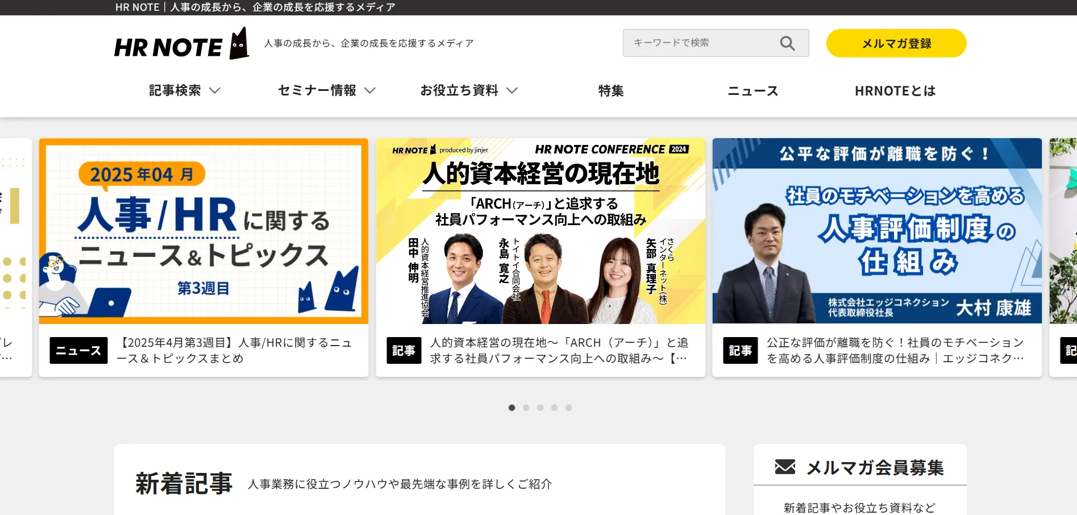Focus the キーワードで検索 search field
This screenshot has width=1077, height=515.
tap(716, 43)
